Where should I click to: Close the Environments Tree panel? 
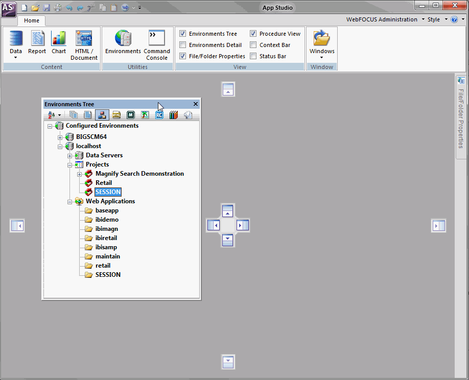(196, 104)
